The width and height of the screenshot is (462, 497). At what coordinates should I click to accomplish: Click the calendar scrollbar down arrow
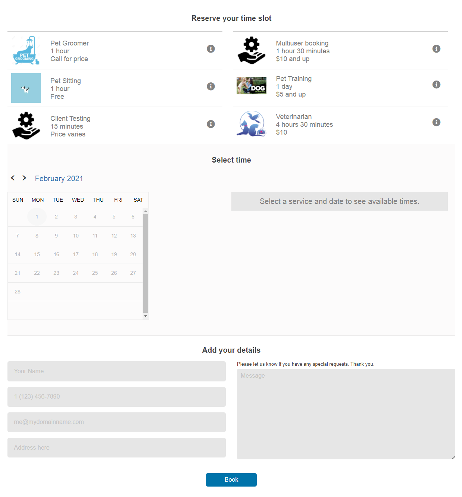click(146, 316)
